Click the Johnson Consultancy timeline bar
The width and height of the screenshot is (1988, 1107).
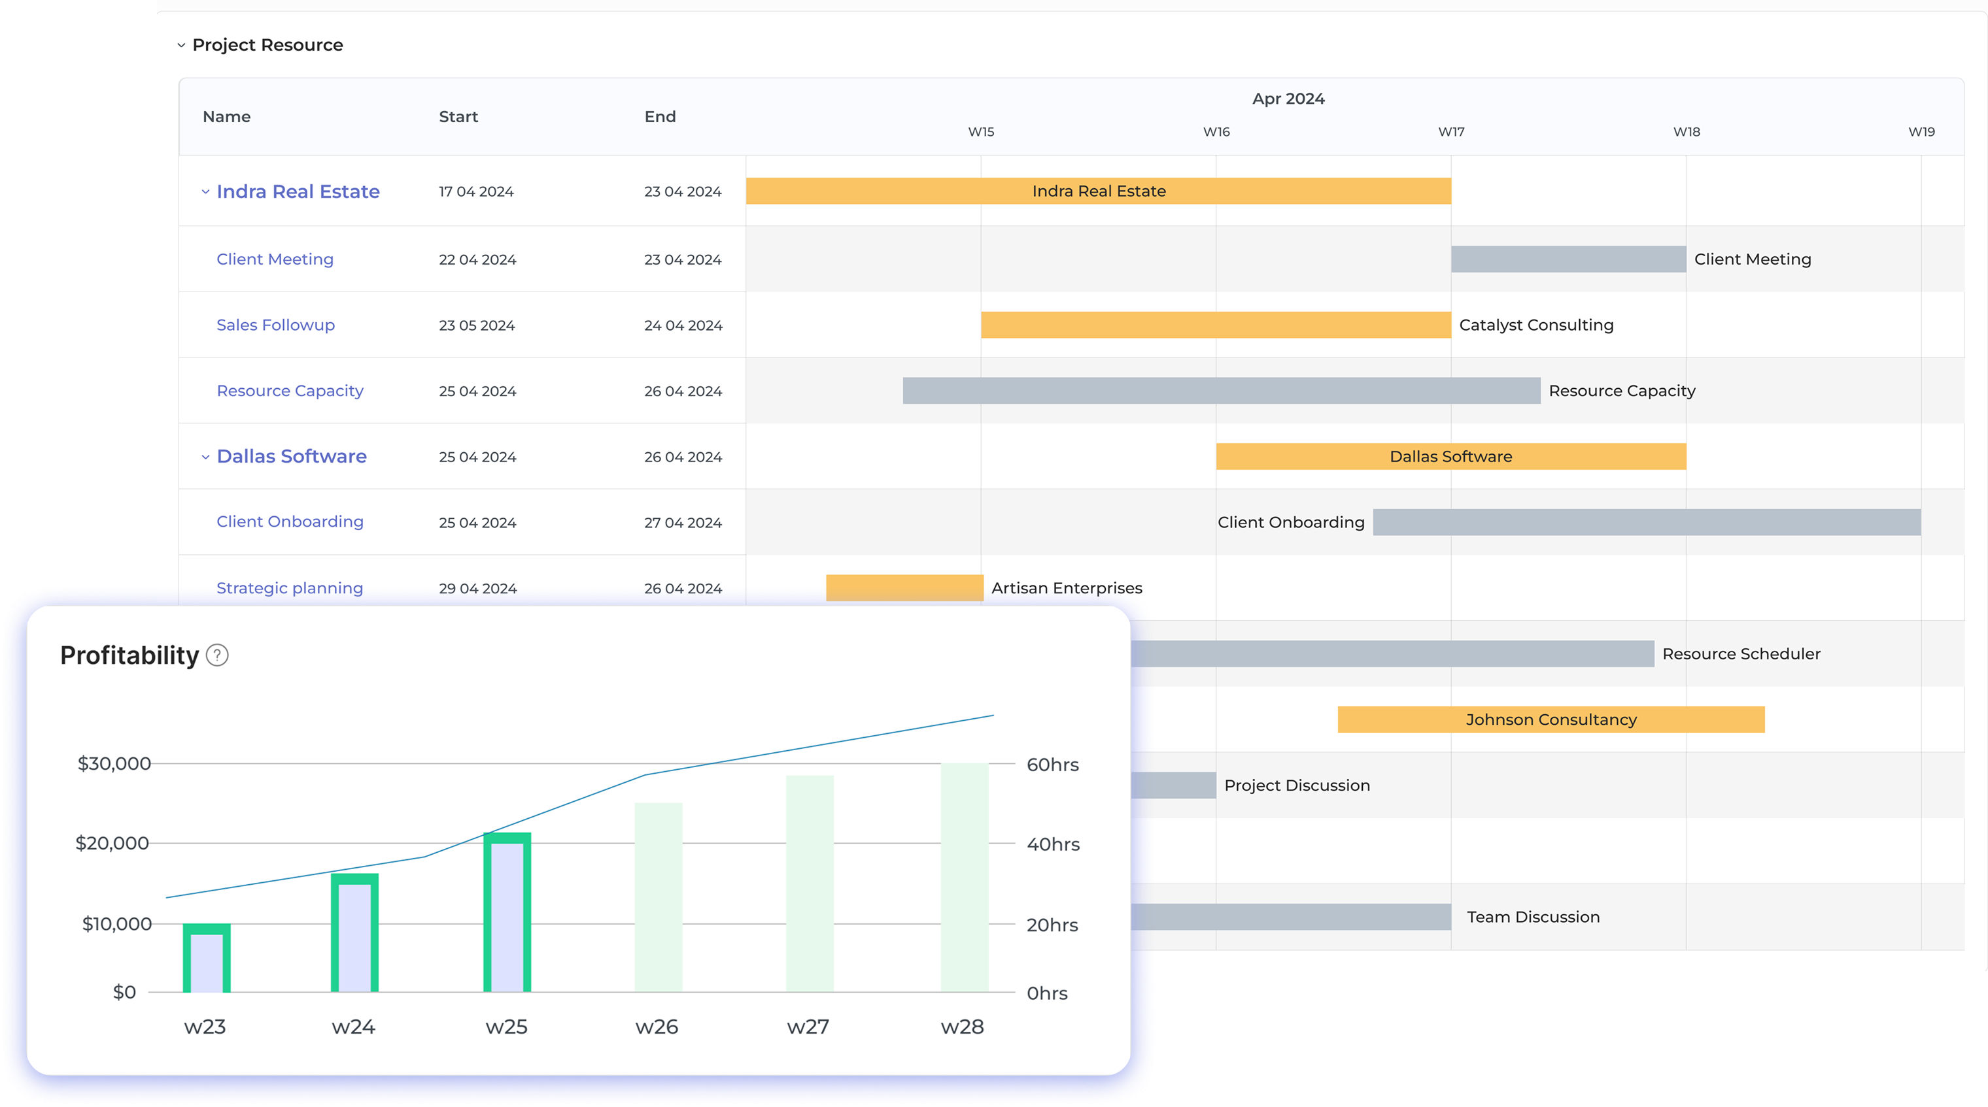(1551, 719)
